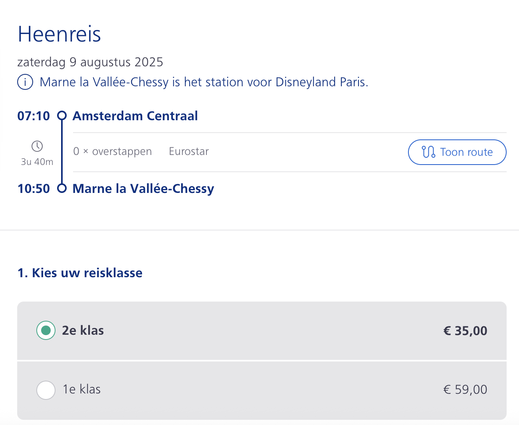Image resolution: width=519 pixels, height=425 pixels.
Task: Click the 07:10 departure time
Action: point(34,116)
